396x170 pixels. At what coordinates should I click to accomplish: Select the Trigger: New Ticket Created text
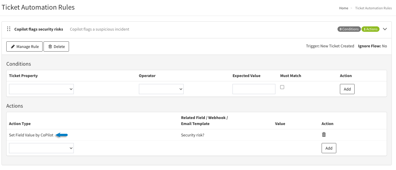[x=330, y=46]
